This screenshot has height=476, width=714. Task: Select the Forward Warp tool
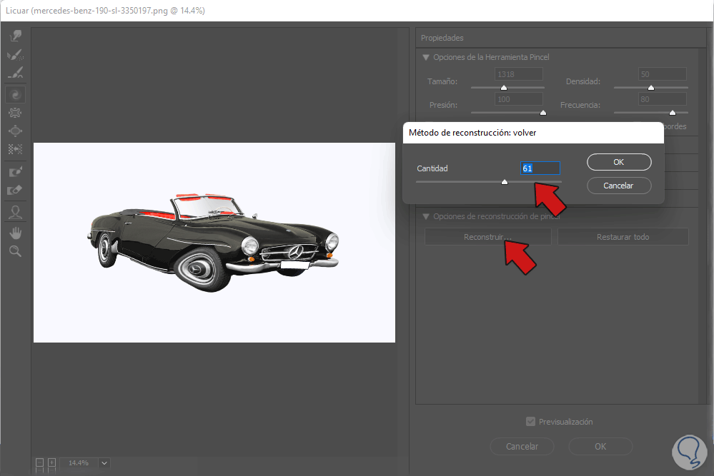click(15, 36)
